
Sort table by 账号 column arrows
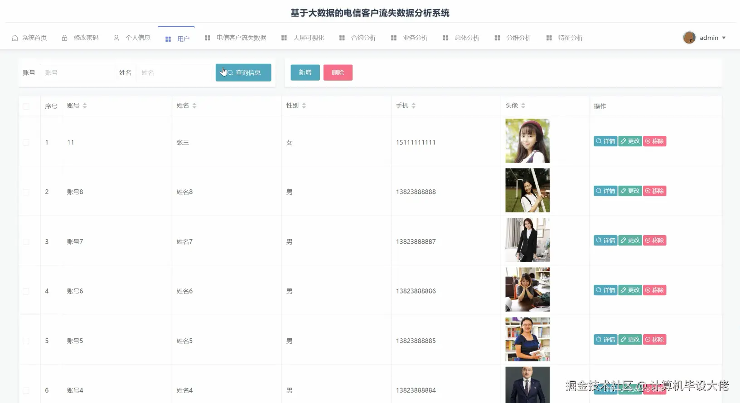85,106
